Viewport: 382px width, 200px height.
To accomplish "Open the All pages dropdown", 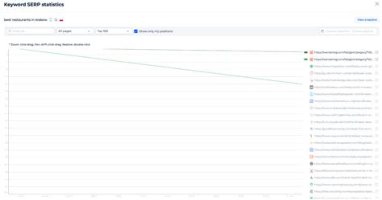I will point(74,31).
